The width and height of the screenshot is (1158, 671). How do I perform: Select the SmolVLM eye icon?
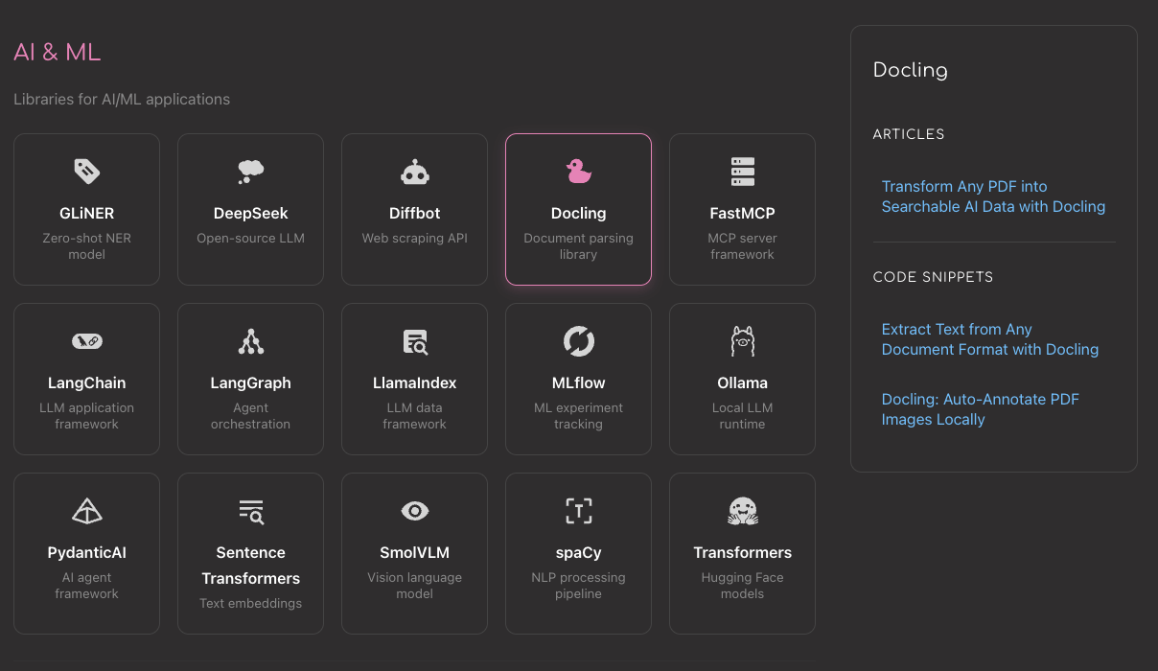tap(414, 511)
